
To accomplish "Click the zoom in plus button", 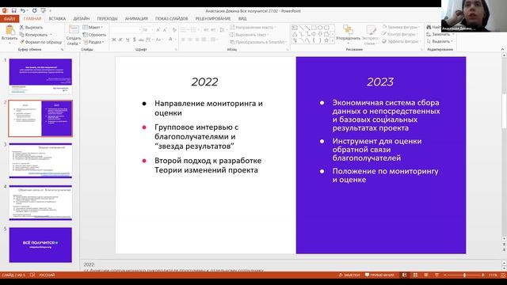I will tap(482, 275).
